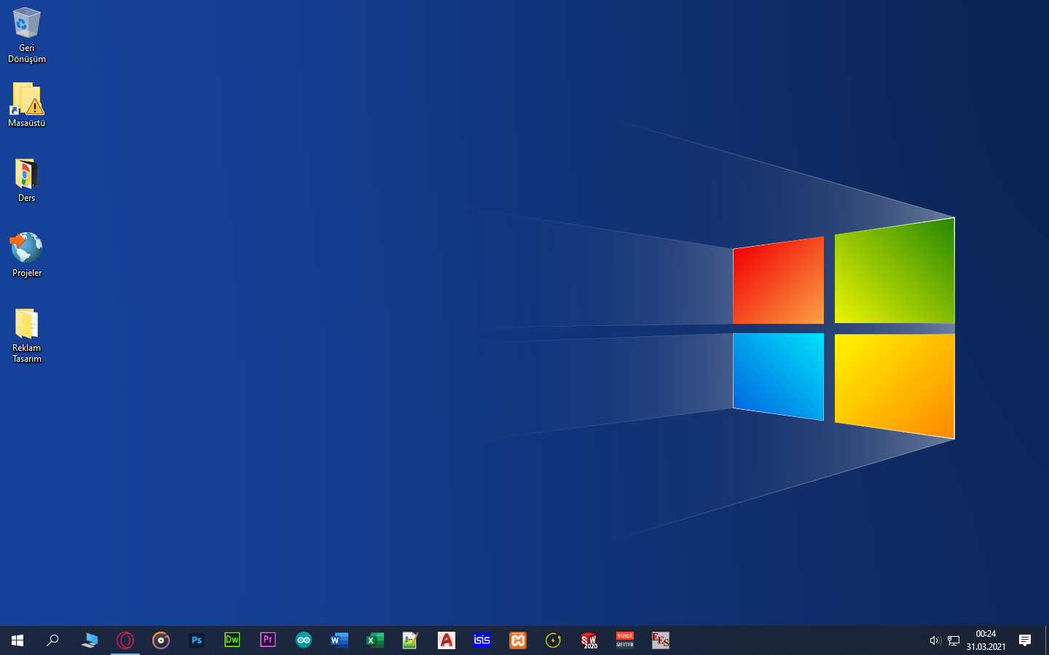Click the Show Desktop strip beside notifications
This screenshot has width=1049, height=655.
[x=1046, y=640]
